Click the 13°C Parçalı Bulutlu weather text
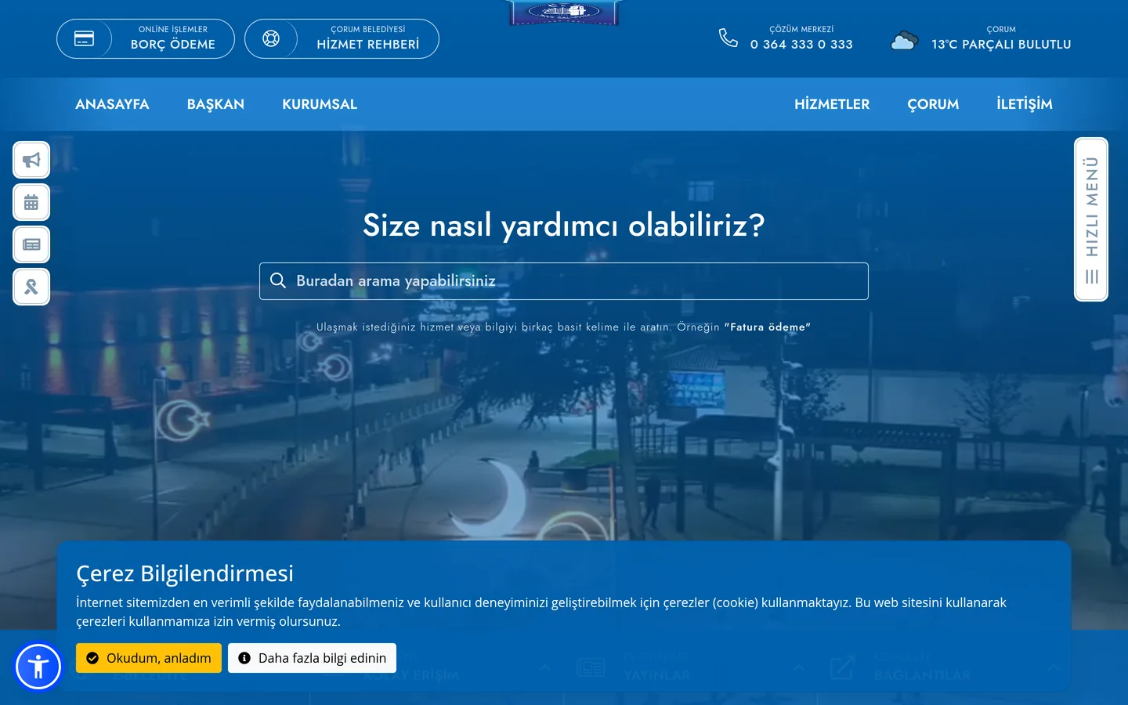 1001,45
